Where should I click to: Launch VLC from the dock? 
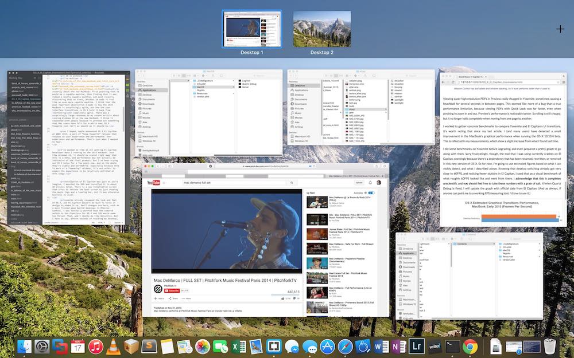[114, 346]
